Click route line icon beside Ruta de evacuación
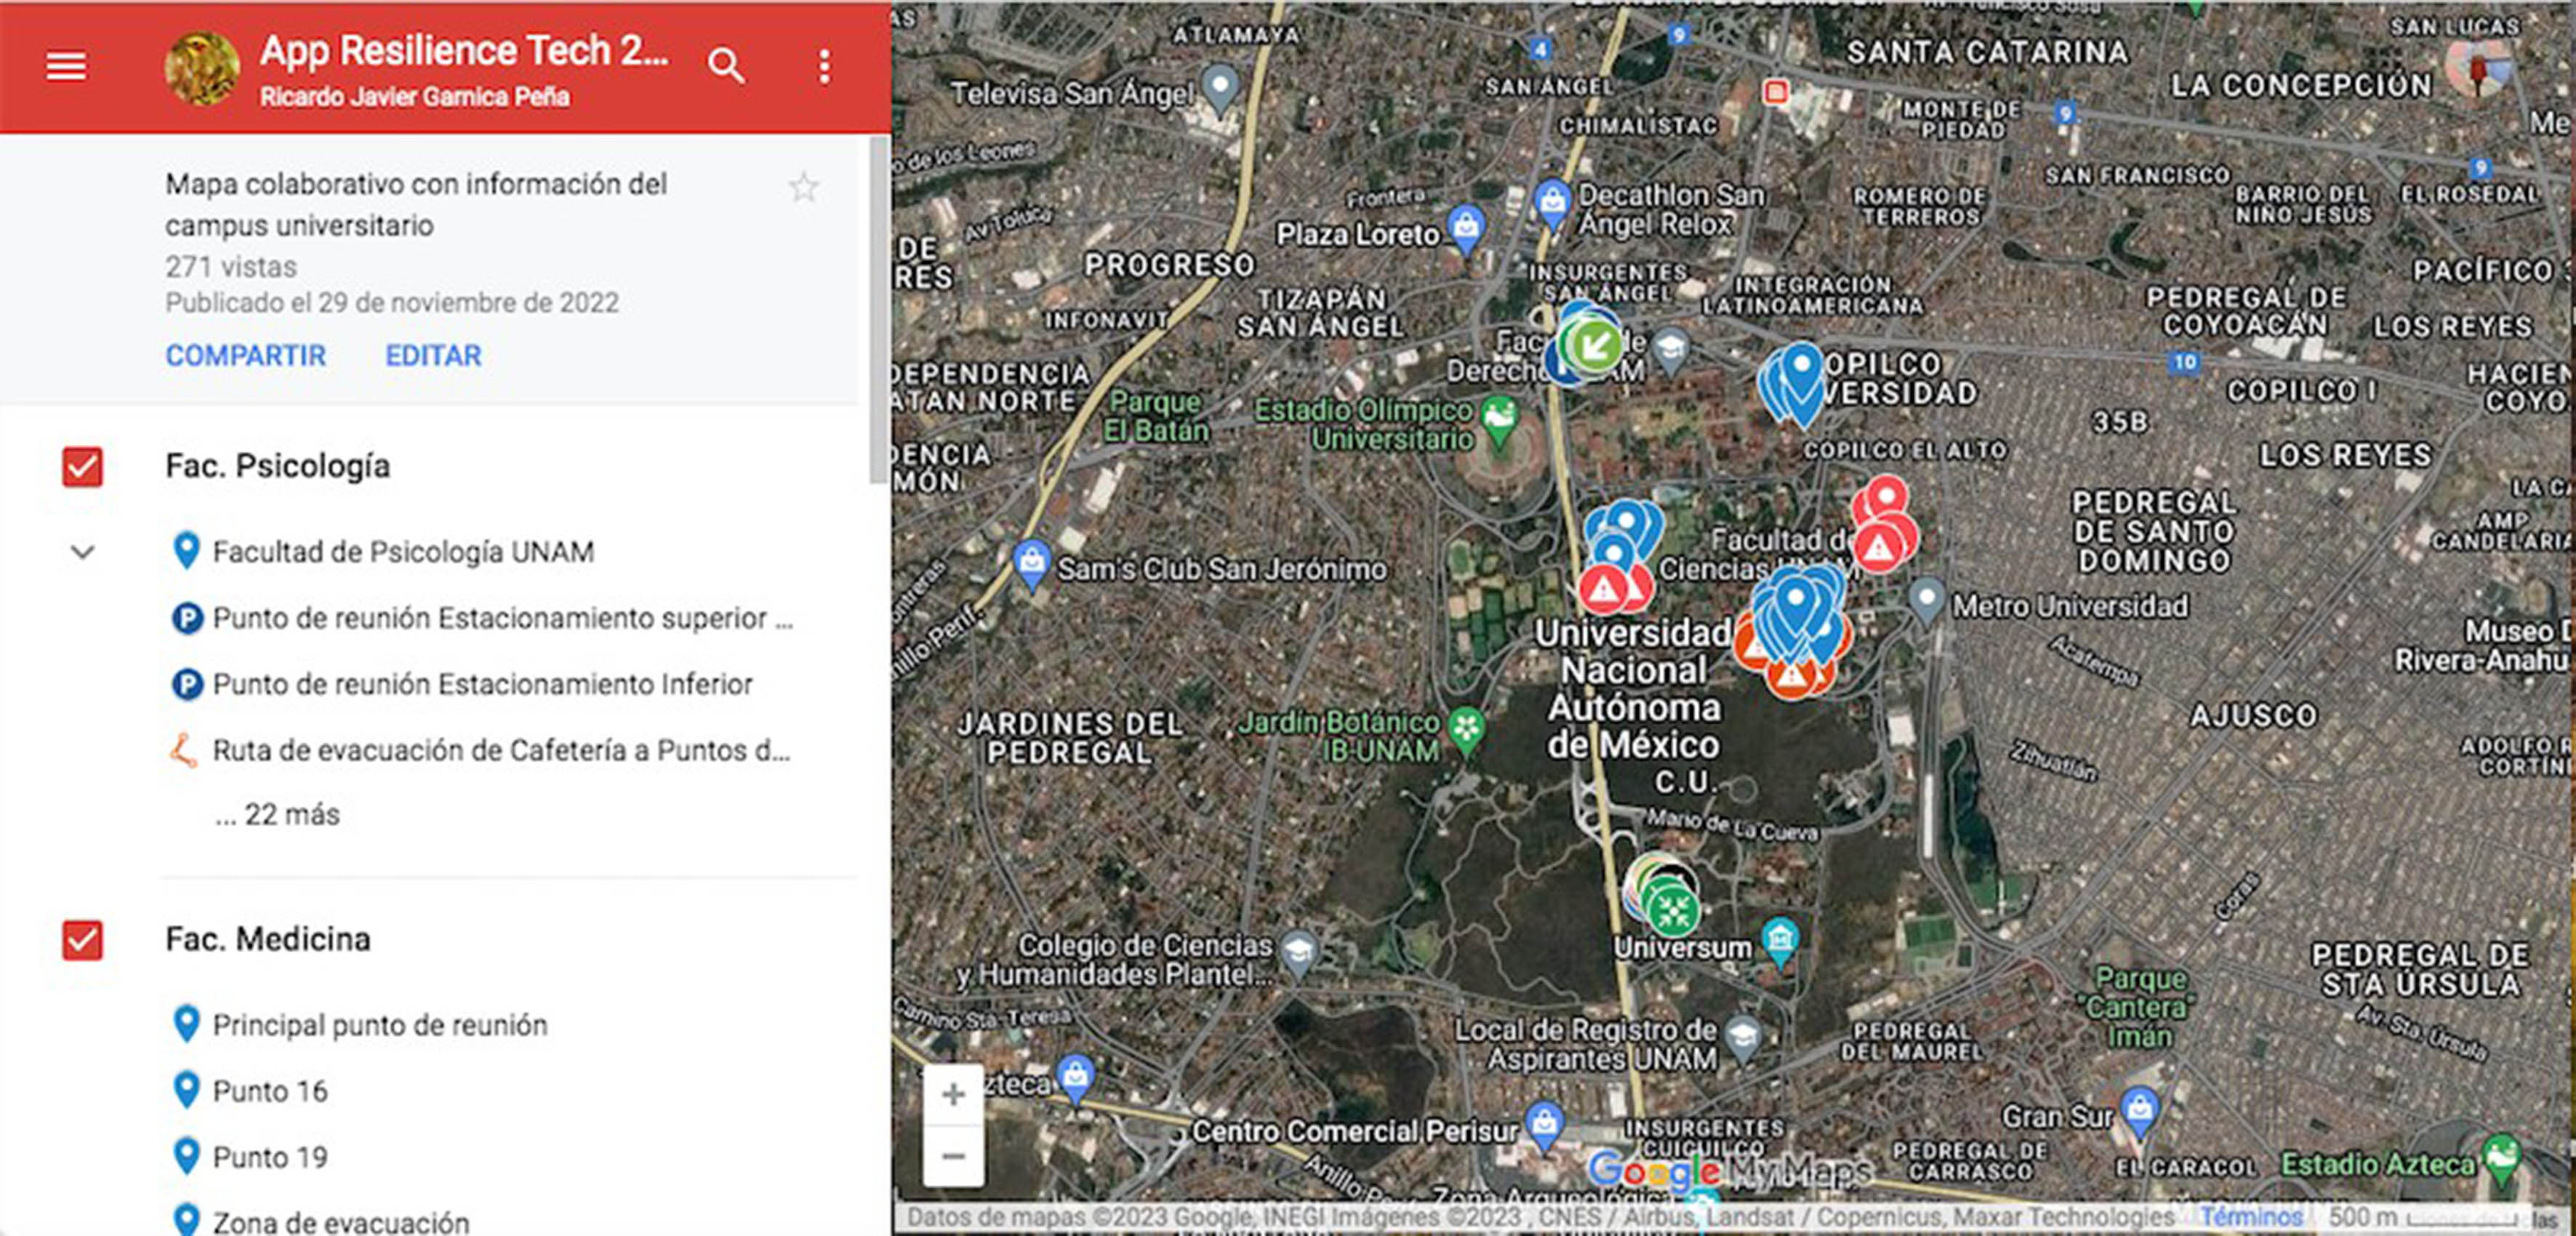2576x1236 pixels. click(x=183, y=750)
